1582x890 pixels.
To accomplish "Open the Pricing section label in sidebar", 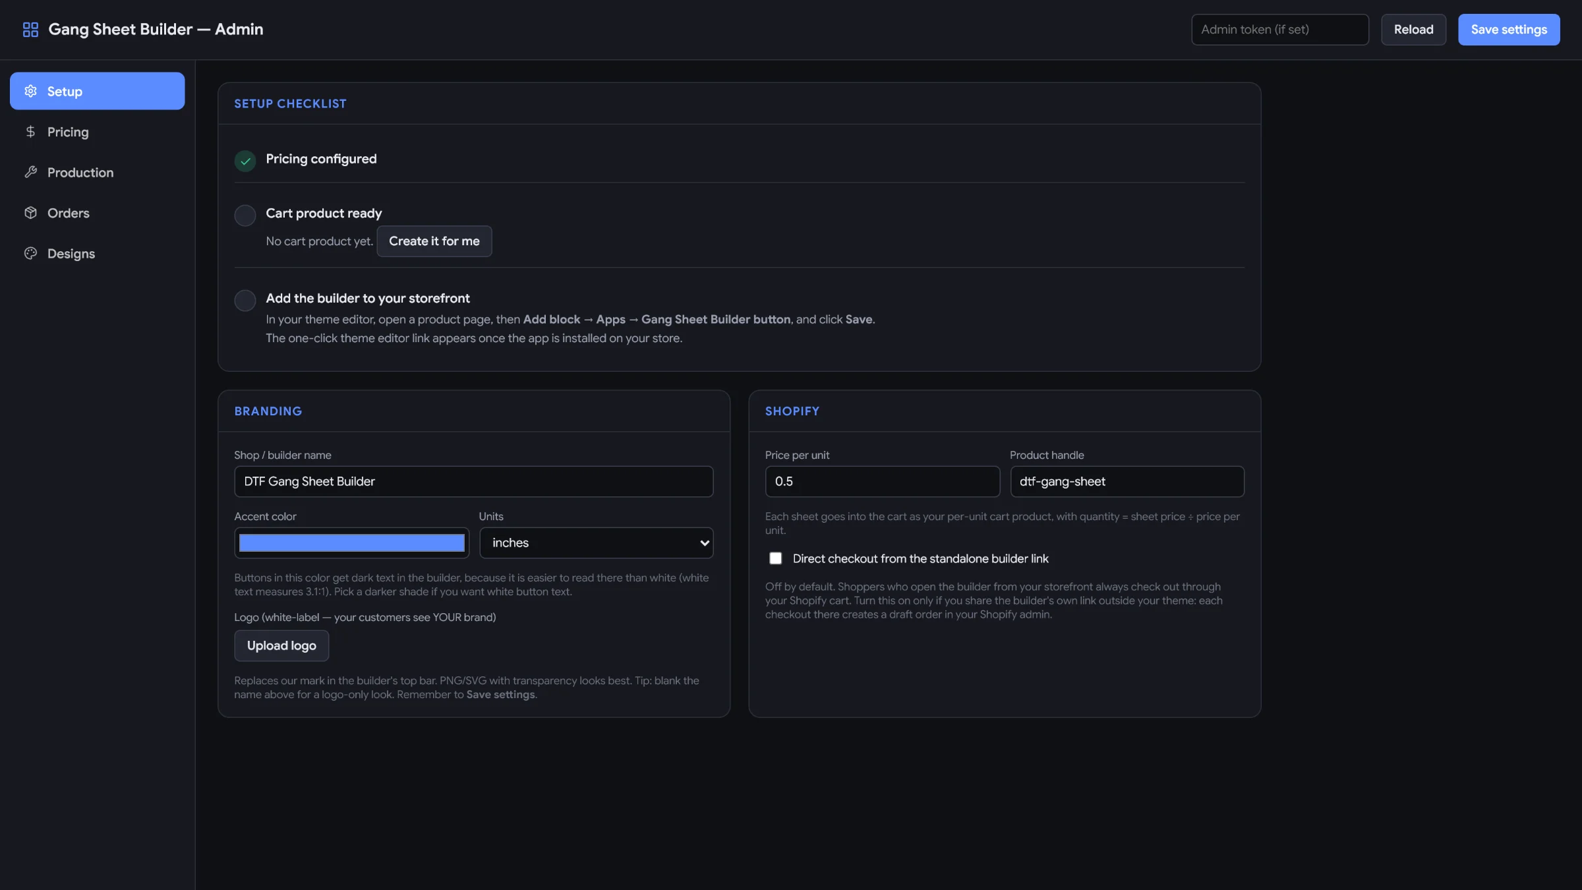I will click(68, 132).
